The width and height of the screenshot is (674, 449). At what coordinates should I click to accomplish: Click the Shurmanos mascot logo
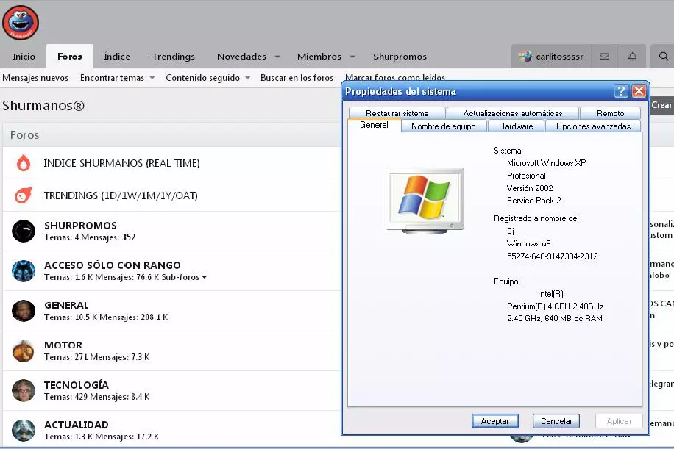click(x=21, y=22)
